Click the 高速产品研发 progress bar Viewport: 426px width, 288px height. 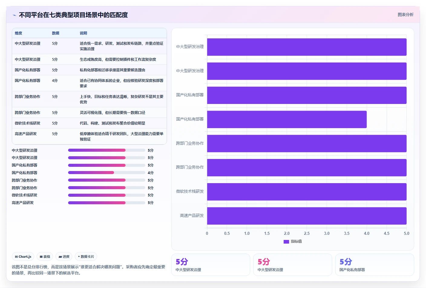(106, 203)
